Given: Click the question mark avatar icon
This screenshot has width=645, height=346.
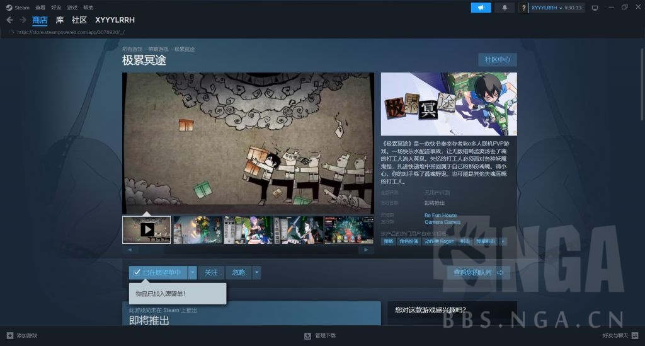Looking at the screenshot, I should (523, 8).
